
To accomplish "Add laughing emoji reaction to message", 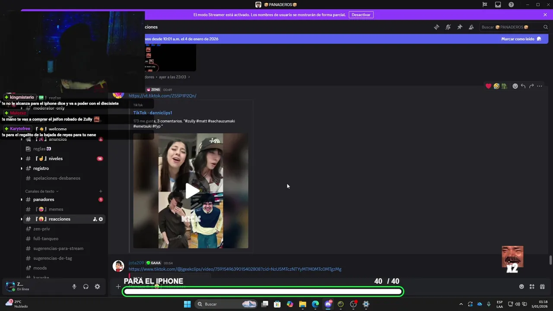I will (496, 86).
